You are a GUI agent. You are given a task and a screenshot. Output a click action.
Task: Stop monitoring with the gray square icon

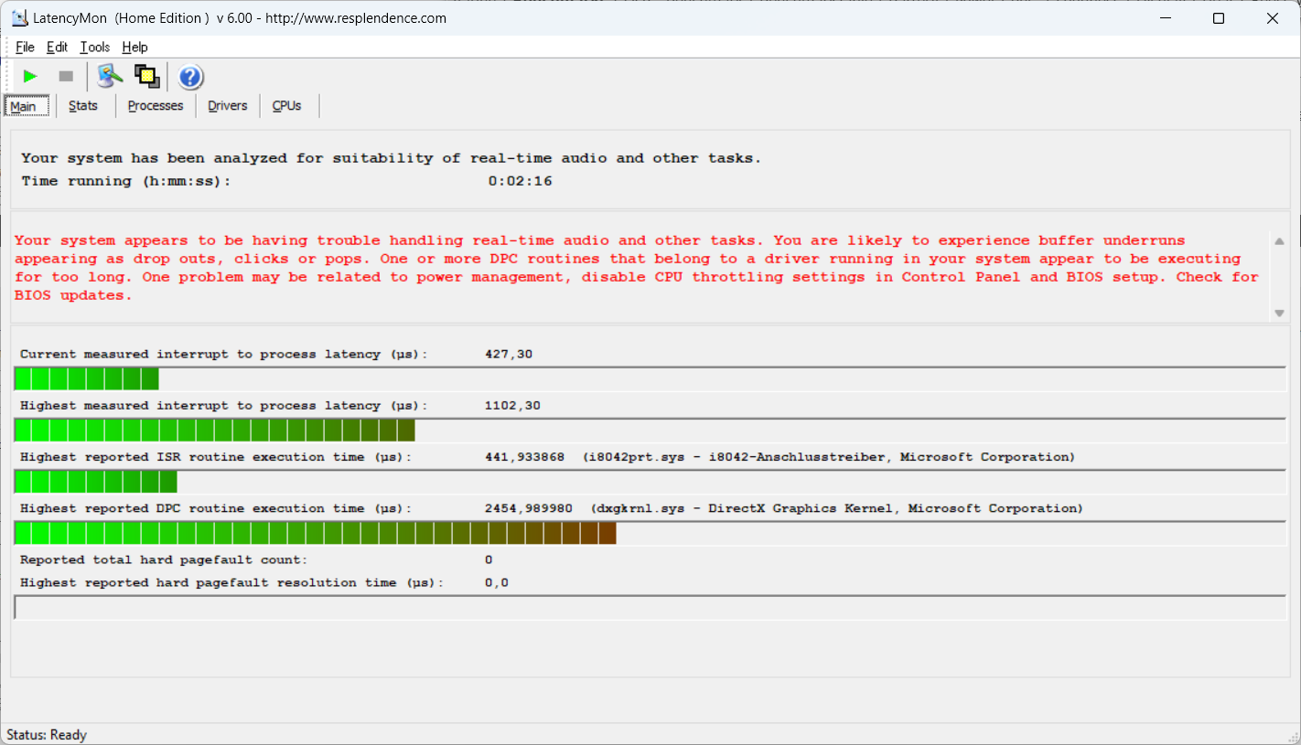66,77
